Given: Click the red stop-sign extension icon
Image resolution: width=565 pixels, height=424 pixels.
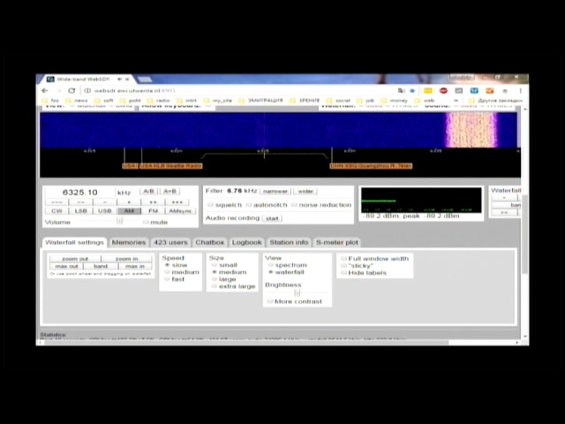Looking at the screenshot, I should [443, 90].
